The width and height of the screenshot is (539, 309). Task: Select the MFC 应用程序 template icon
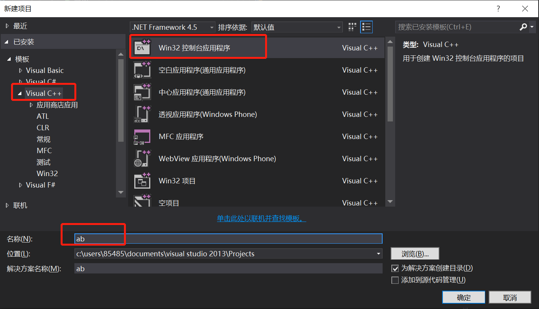(x=142, y=136)
